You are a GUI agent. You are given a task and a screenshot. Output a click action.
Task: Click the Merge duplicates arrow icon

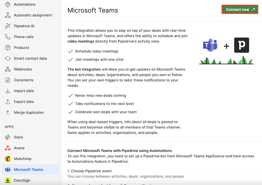tap(8, 112)
